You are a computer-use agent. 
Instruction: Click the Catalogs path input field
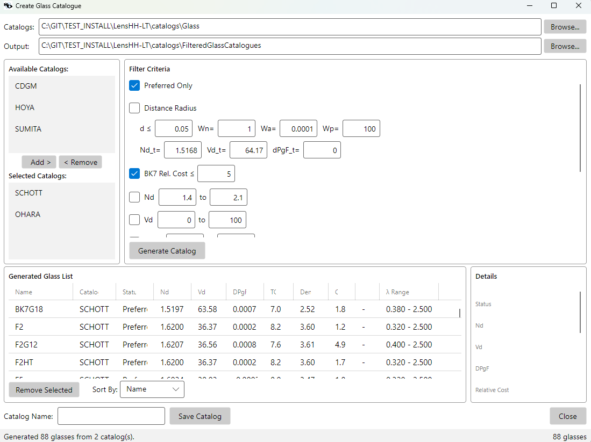(290, 27)
